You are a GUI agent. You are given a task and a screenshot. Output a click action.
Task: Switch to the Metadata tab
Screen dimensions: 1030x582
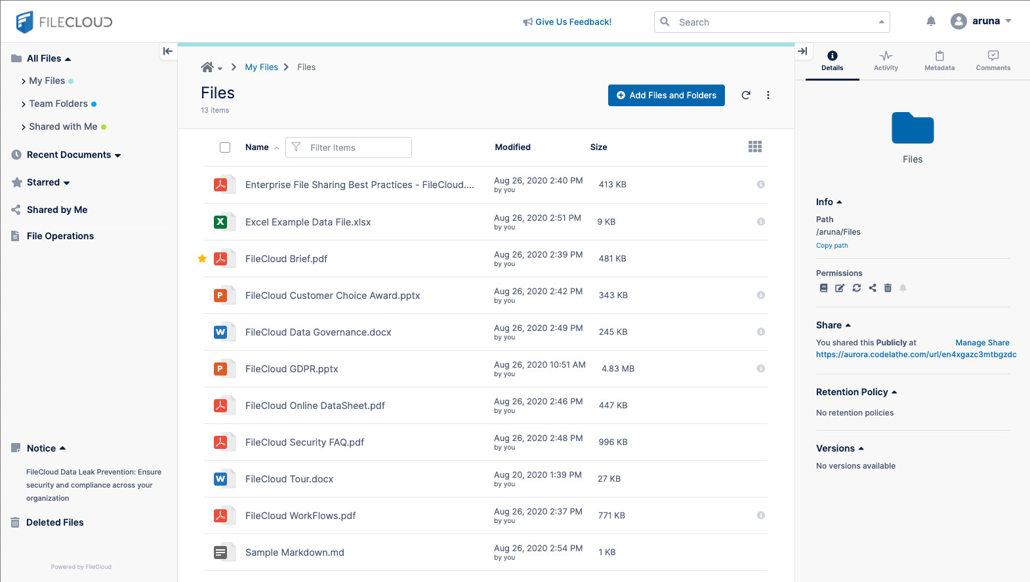[x=939, y=61]
